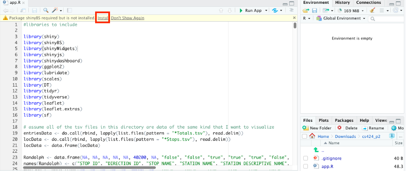Go to previous section up arrow
Screen dimensions: 406x171
pyautogui.click(x=221, y=10)
